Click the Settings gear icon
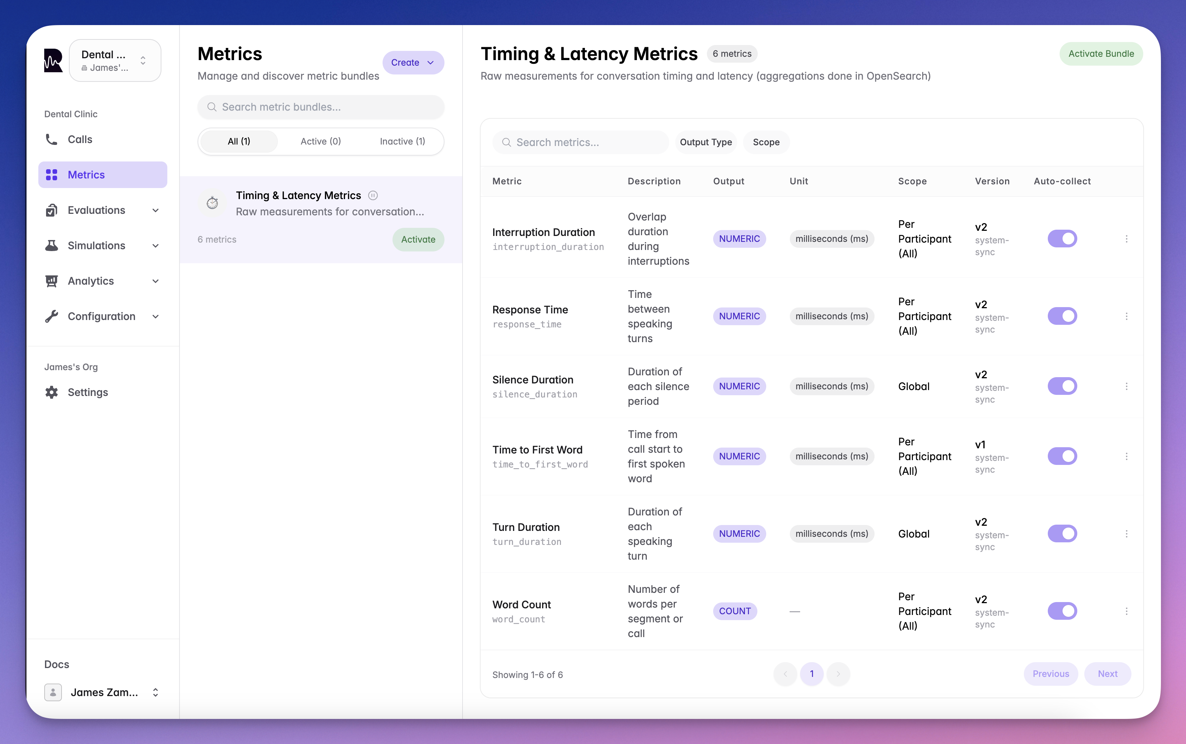Viewport: 1186px width, 744px height. 52,392
